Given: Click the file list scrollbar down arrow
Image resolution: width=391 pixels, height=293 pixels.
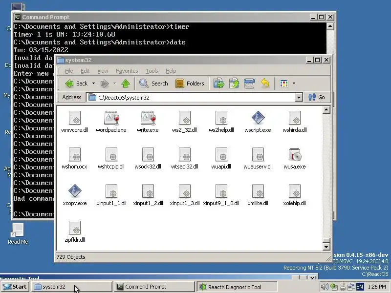Looking at the screenshot, I should point(326,247).
